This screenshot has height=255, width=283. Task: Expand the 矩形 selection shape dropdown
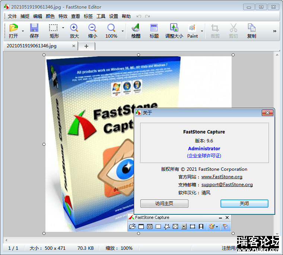(x=63, y=28)
